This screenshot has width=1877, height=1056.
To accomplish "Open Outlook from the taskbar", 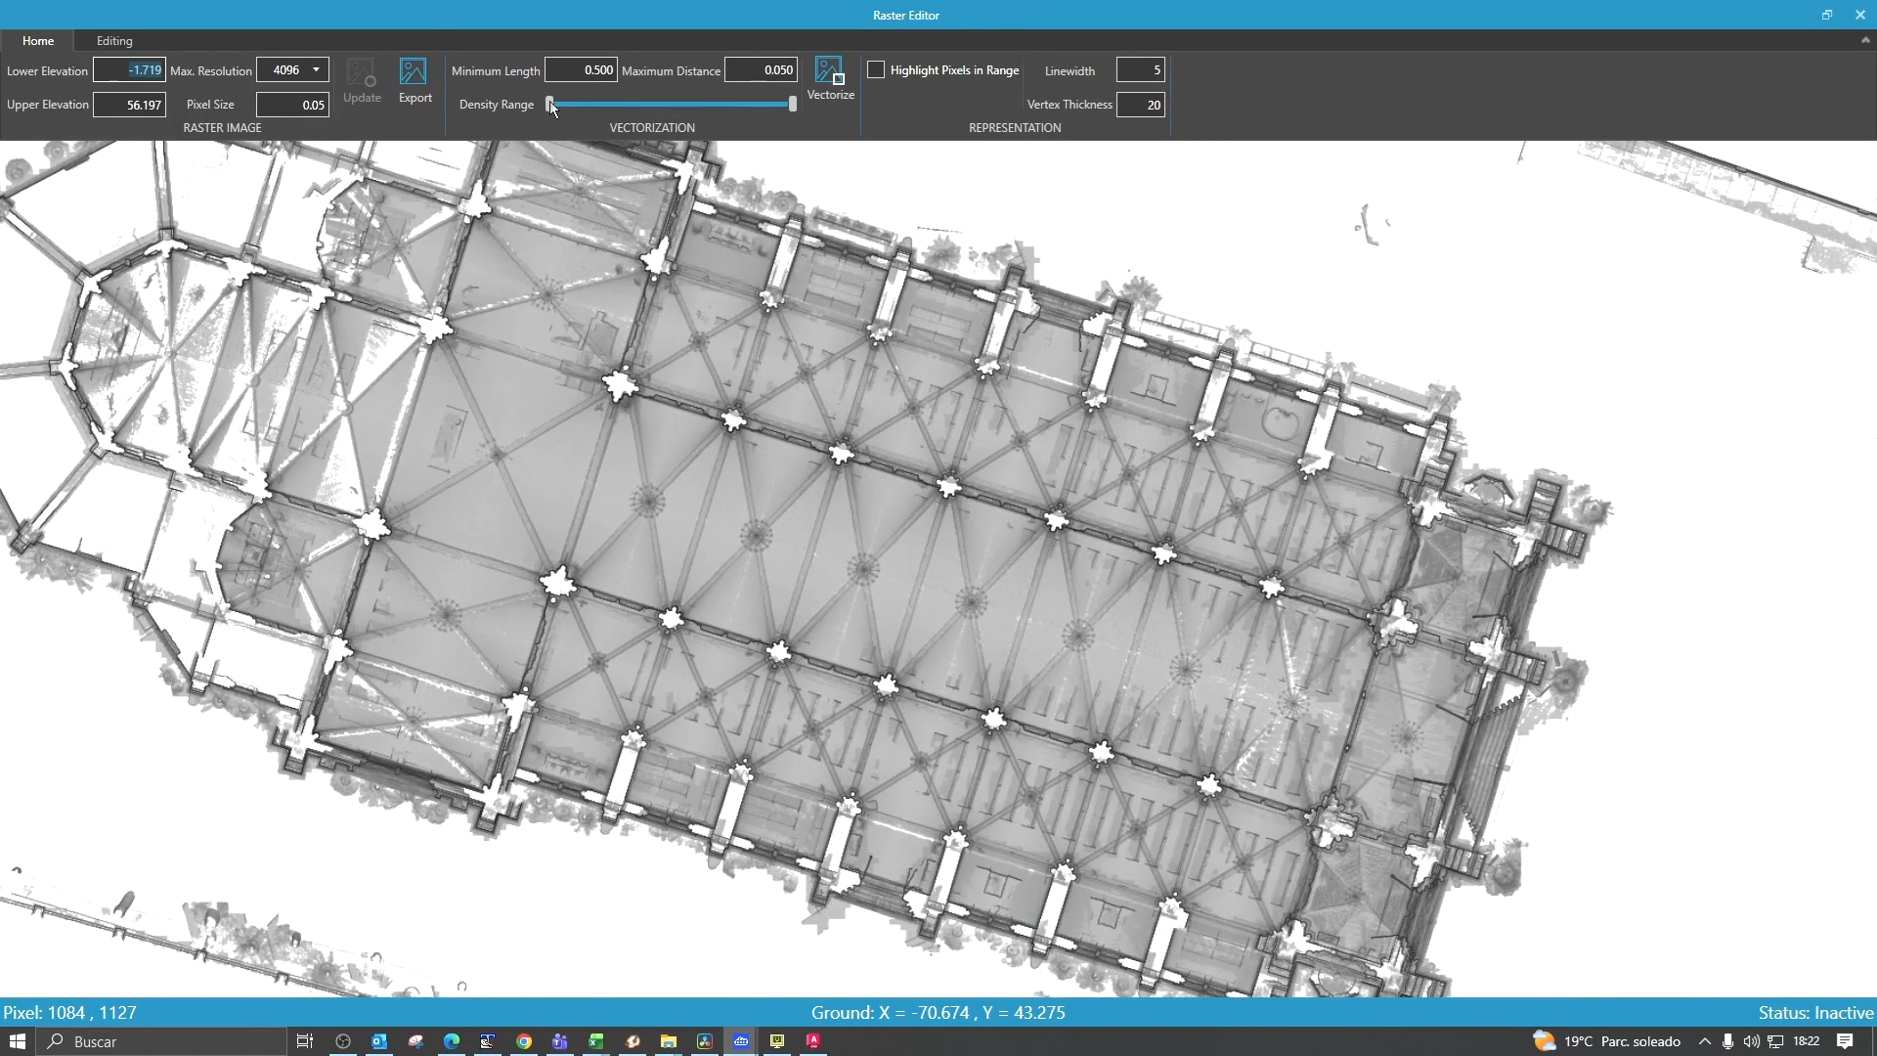I will [x=379, y=1041].
